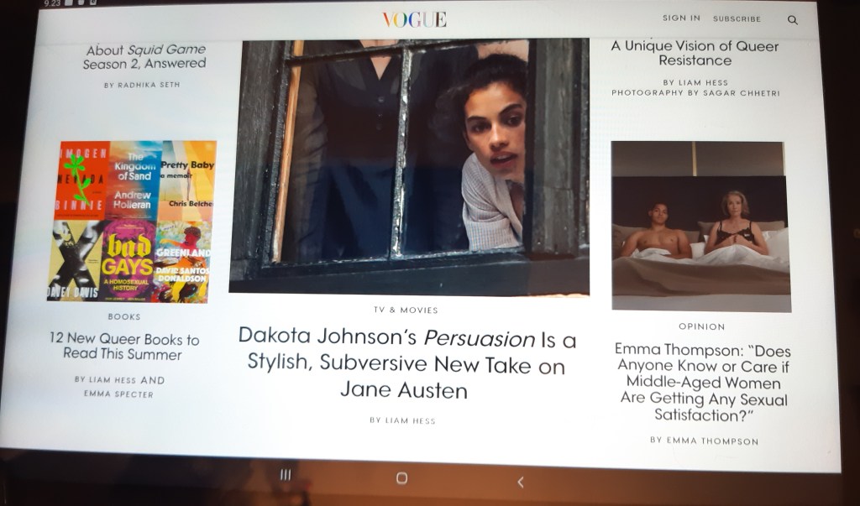Select the TV & Movies category label
Screen dimensions: 860x506
point(406,310)
